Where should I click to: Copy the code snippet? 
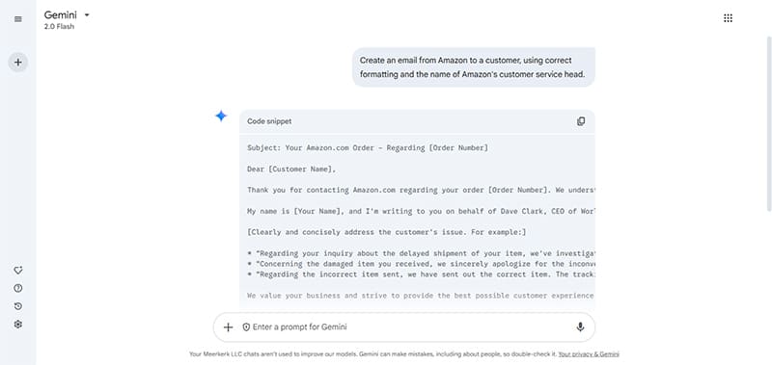581,121
